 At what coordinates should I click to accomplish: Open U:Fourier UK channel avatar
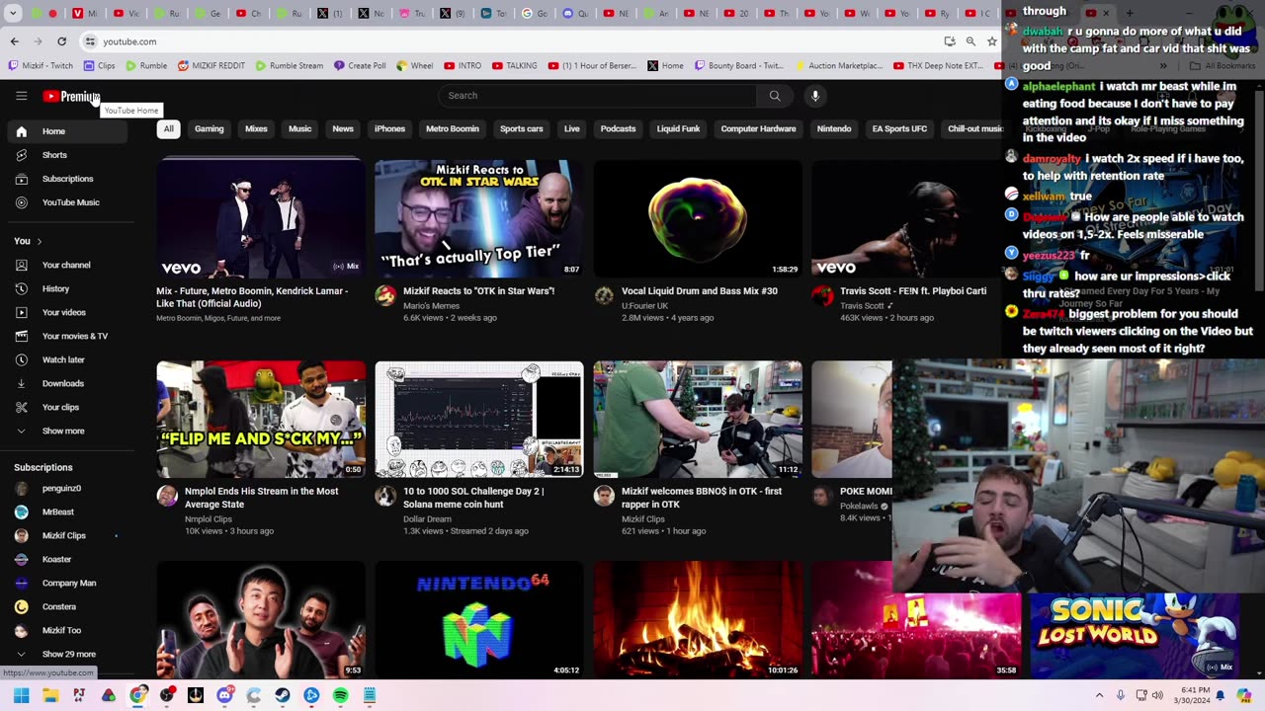click(x=604, y=295)
